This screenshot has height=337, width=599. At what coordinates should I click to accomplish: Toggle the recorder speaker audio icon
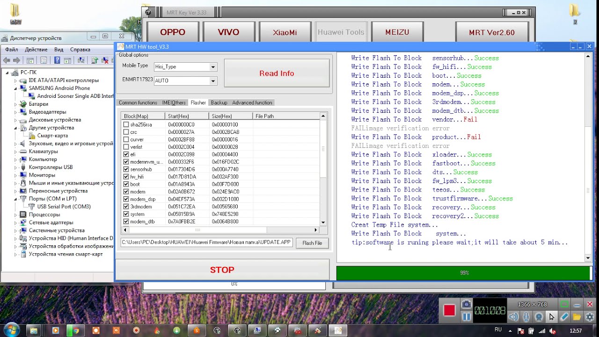(x=514, y=317)
